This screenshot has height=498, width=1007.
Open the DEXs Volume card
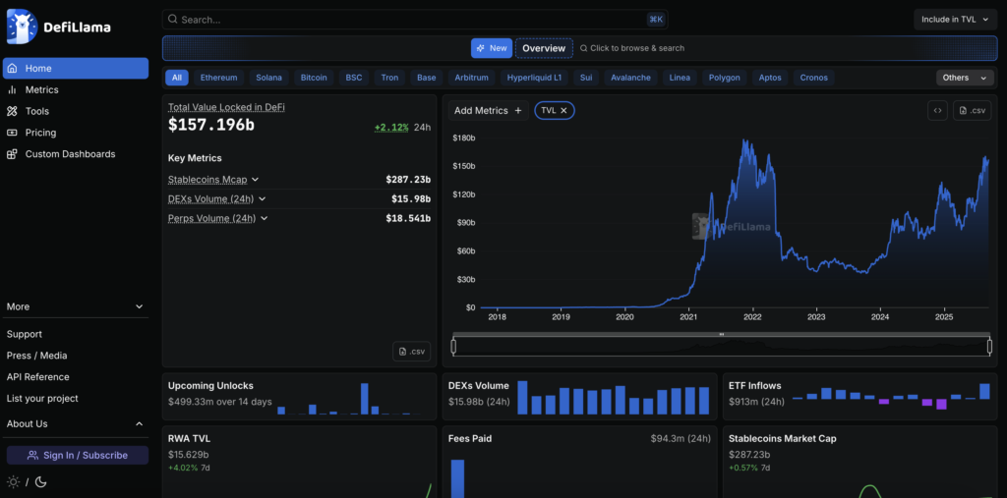point(580,397)
